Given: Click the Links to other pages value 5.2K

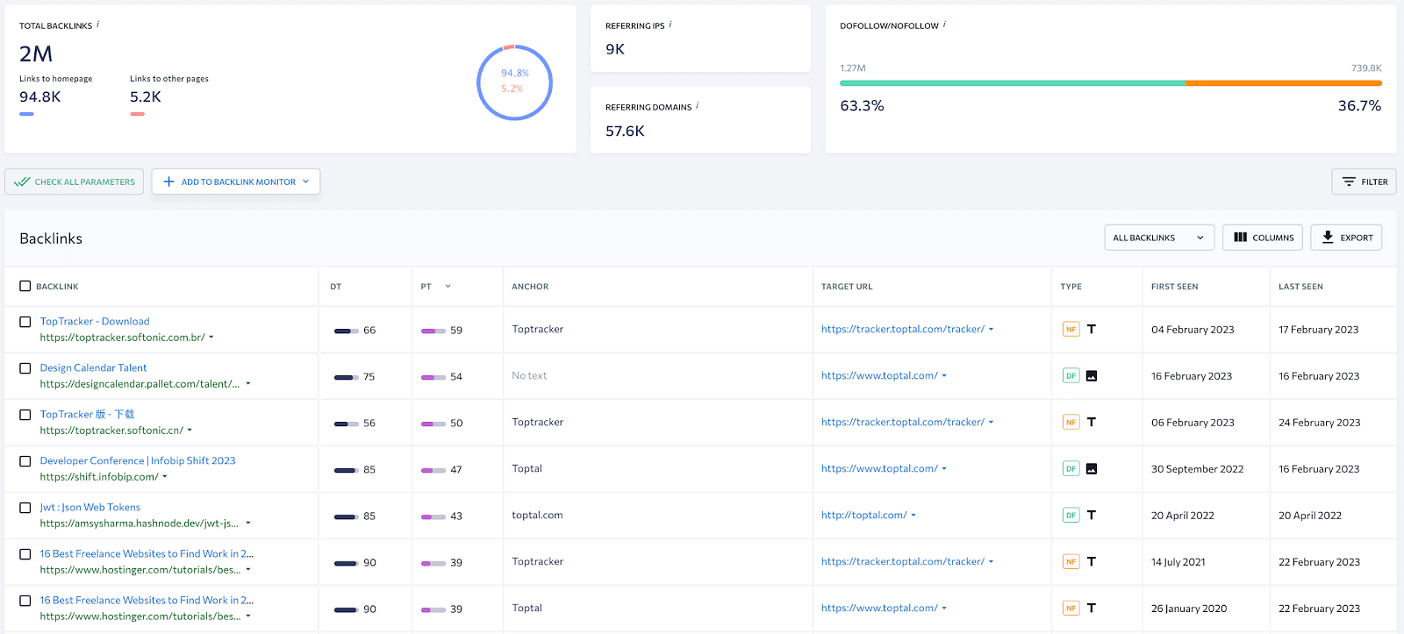Looking at the screenshot, I should click(146, 97).
